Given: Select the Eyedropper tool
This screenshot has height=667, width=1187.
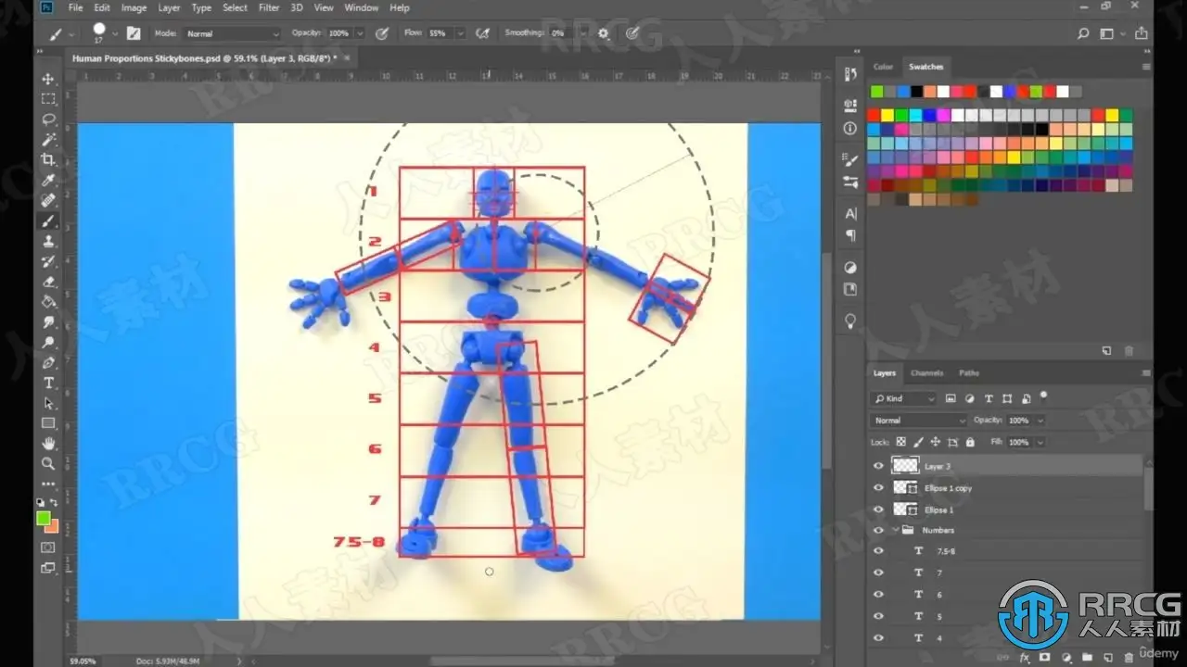Looking at the screenshot, I should pyautogui.click(x=48, y=181).
